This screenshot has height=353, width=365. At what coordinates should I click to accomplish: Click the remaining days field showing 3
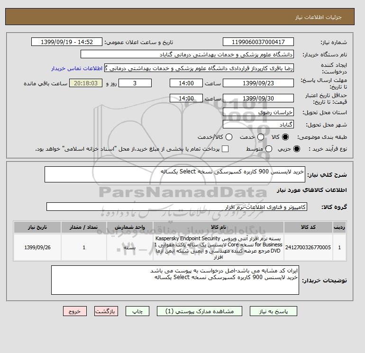(135, 83)
